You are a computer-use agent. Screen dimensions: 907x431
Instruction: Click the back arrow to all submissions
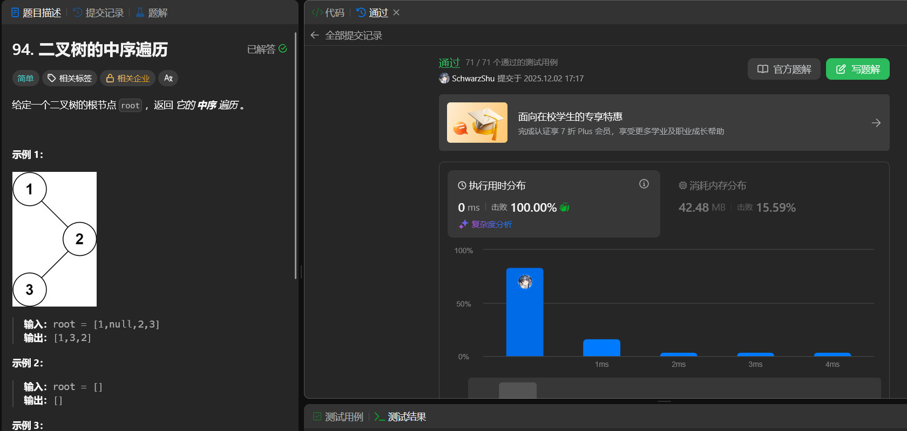[315, 36]
